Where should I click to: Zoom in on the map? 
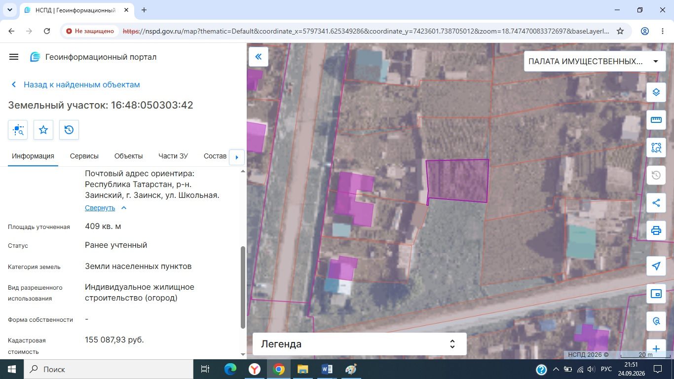[x=656, y=349]
